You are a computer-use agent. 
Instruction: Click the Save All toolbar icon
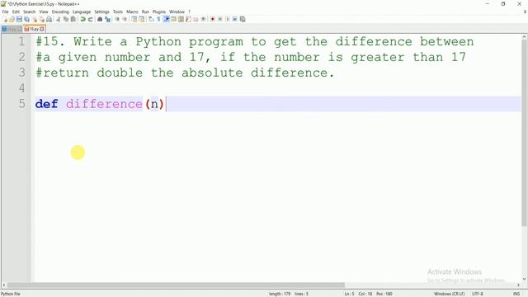[x=26, y=19]
